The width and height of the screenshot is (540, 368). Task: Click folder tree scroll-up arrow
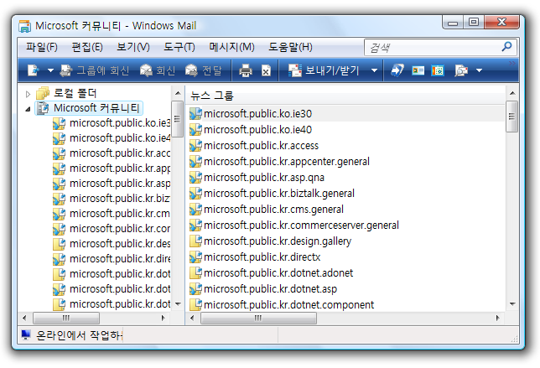click(x=178, y=93)
